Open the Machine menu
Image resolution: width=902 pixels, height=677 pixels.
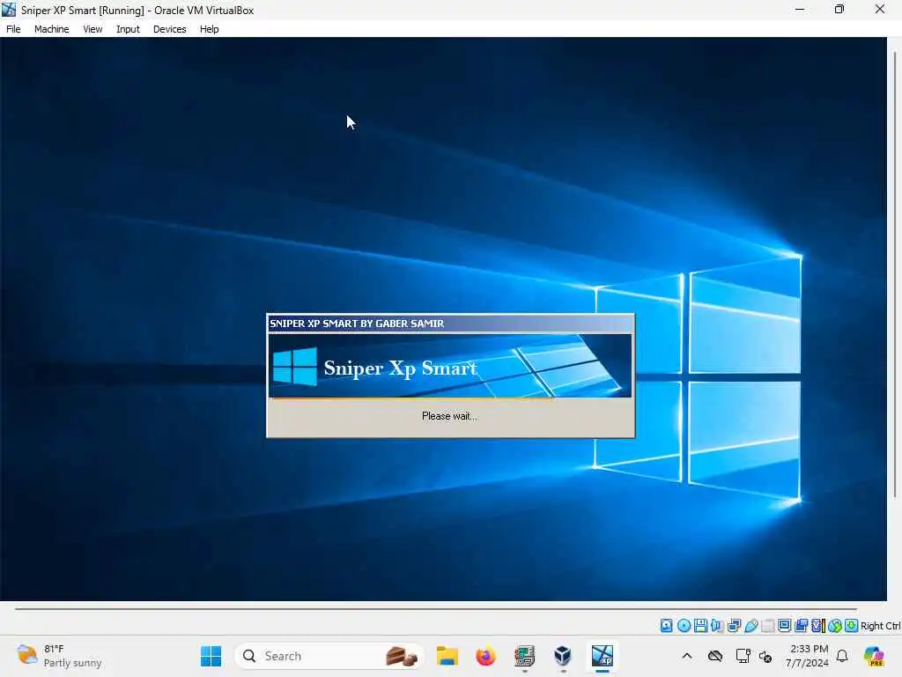[x=51, y=29]
